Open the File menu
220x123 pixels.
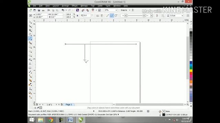(34, 6)
